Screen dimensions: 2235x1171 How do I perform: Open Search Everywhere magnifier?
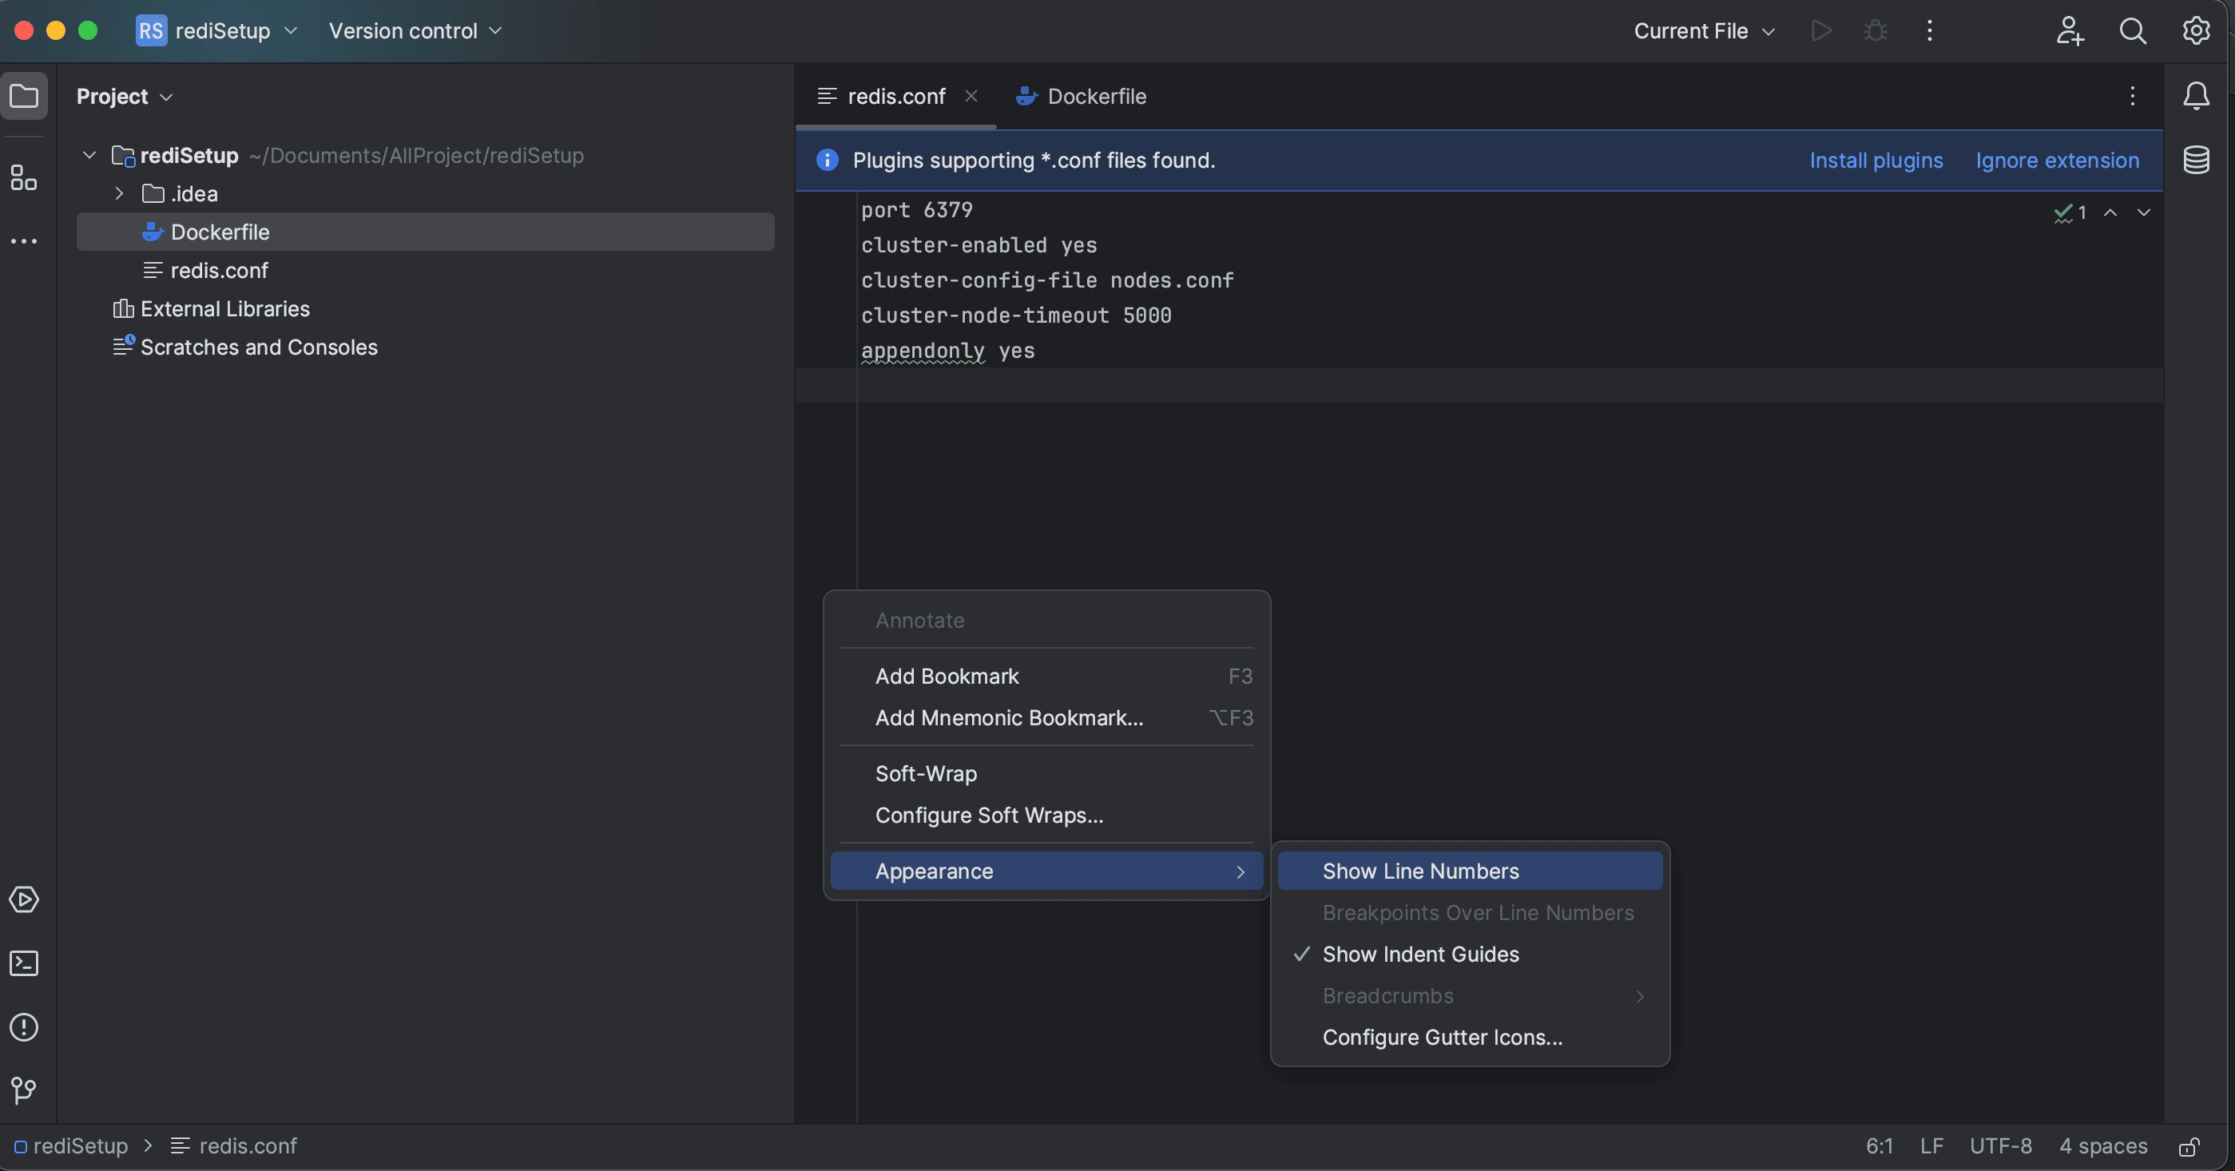coord(2133,31)
